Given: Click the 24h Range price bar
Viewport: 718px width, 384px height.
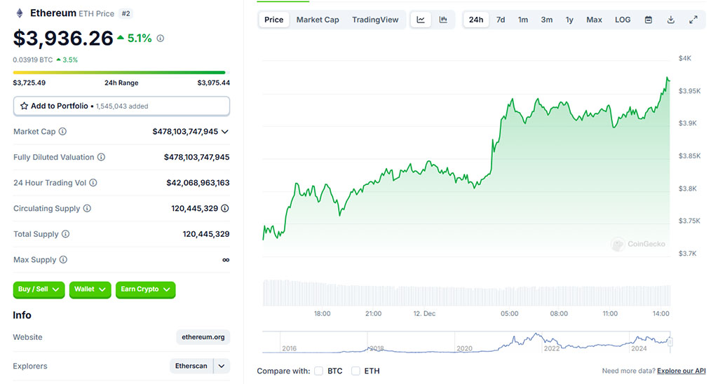Looking at the screenshot, I should [x=121, y=72].
